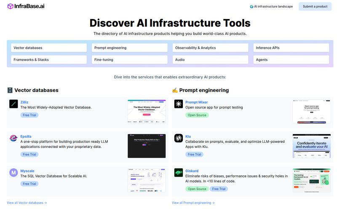337x209 pixels.
Task: Click the Submit a product button
Action: tap(315, 6)
